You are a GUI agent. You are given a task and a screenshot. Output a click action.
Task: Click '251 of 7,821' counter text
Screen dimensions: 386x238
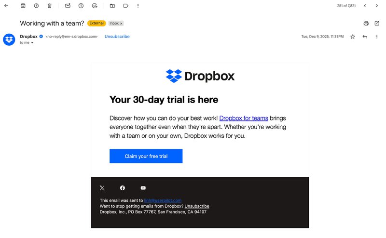(x=346, y=6)
